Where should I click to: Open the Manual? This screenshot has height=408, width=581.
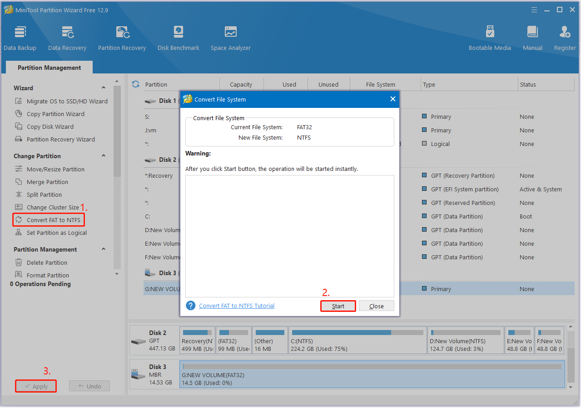[x=532, y=38]
